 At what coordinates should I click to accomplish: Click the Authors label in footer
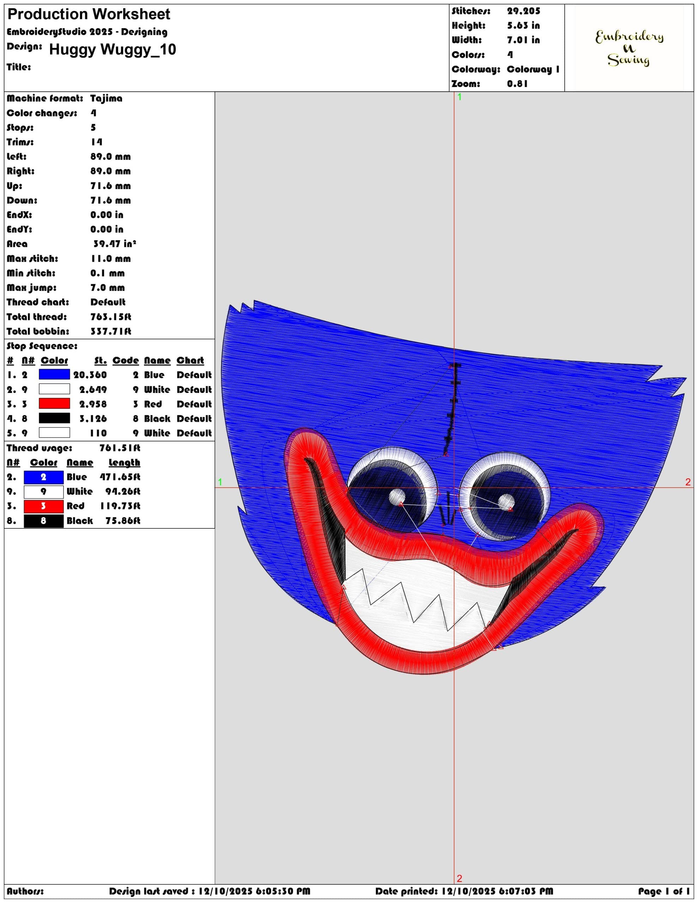(x=25, y=891)
